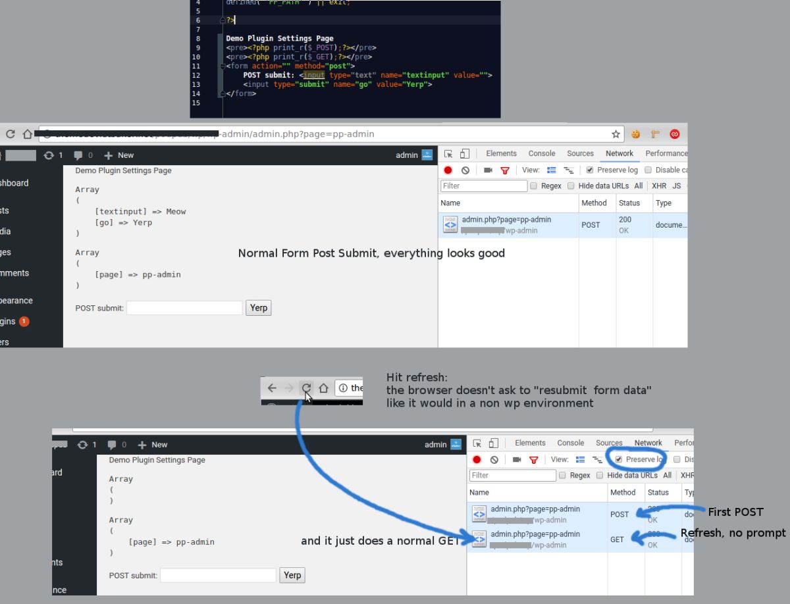Click Filter input in lower Network panel
The image size is (790, 604).
(513, 475)
